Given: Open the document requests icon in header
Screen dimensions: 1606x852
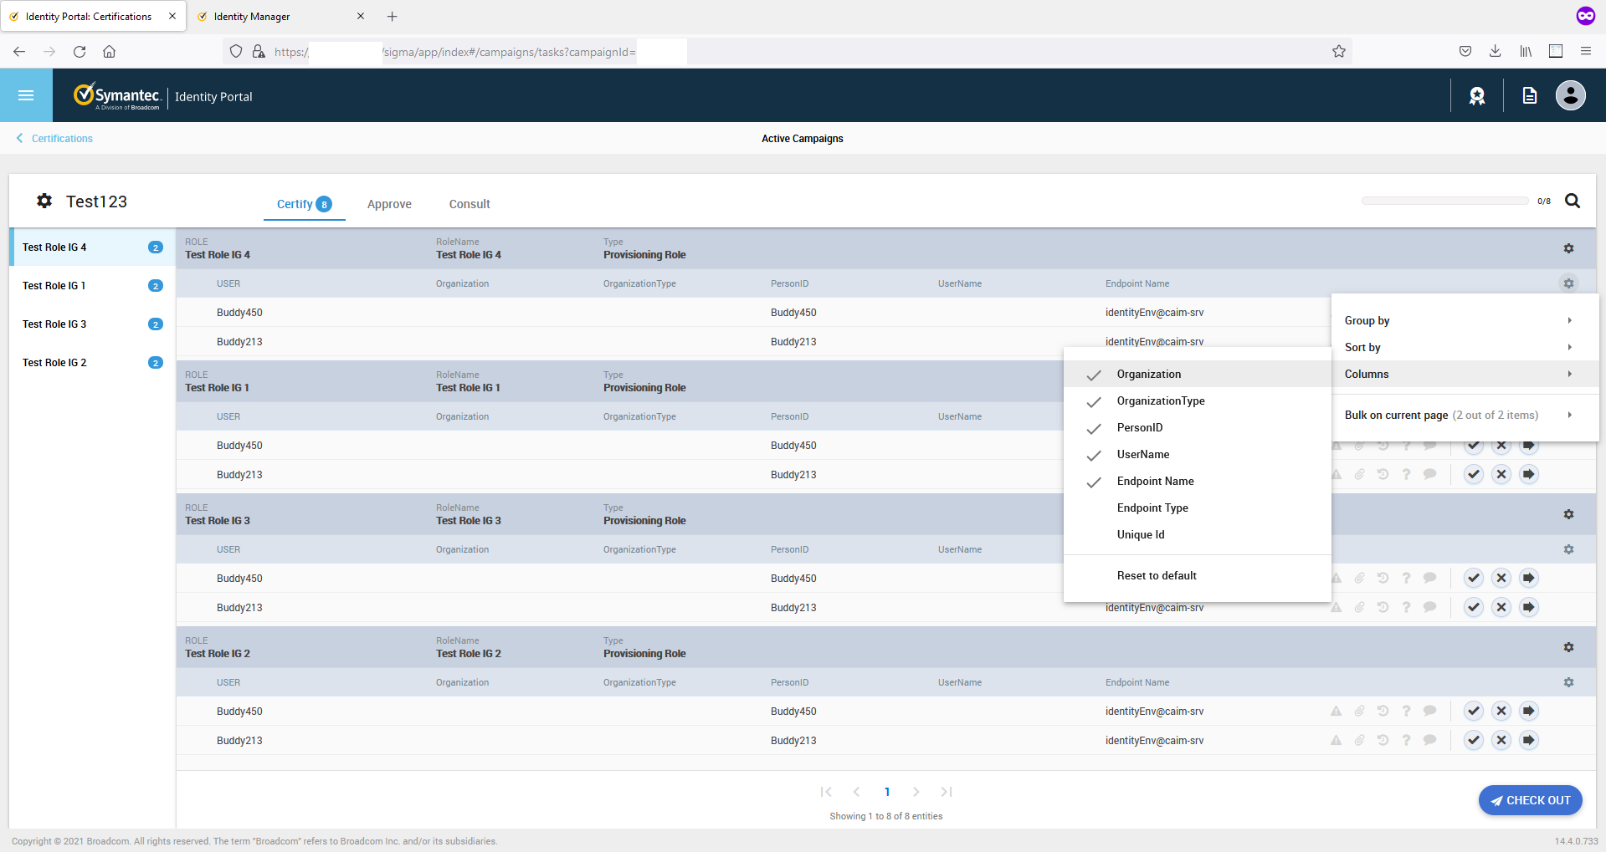Looking at the screenshot, I should tap(1529, 96).
